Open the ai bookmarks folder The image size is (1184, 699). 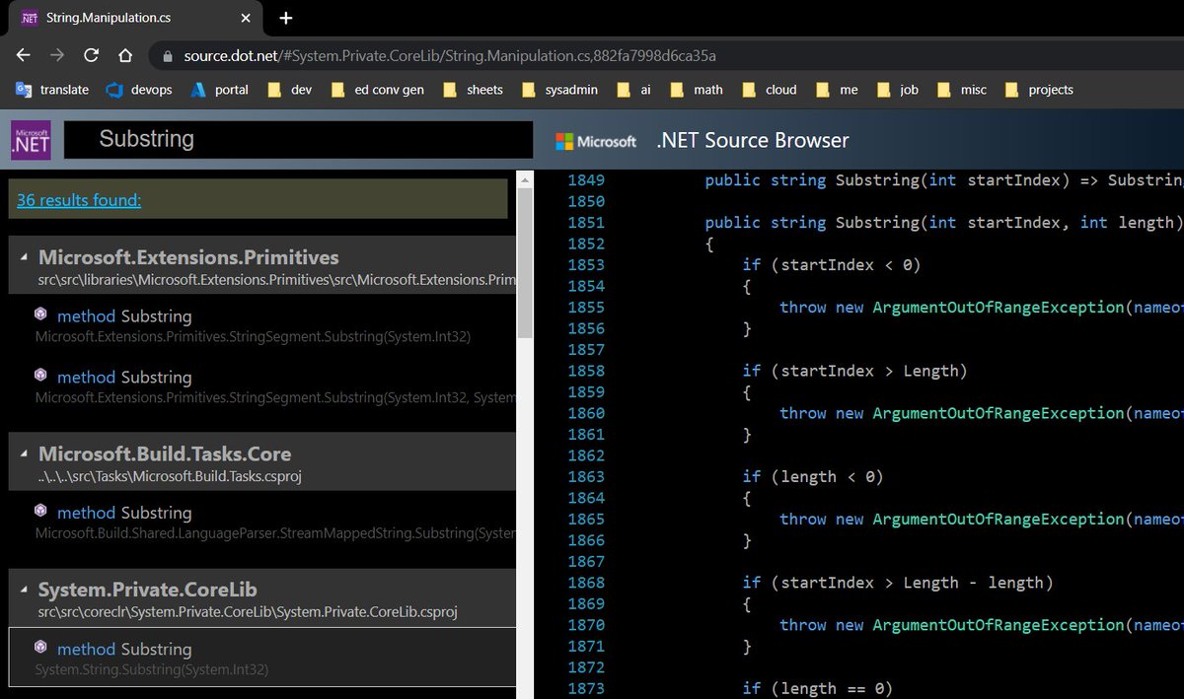[634, 90]
